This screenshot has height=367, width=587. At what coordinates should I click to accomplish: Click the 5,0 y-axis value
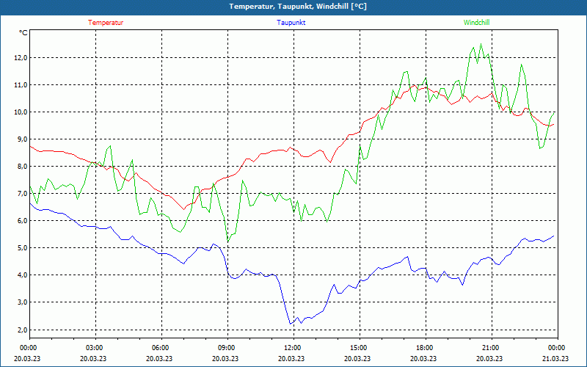(x=22, y=248)
